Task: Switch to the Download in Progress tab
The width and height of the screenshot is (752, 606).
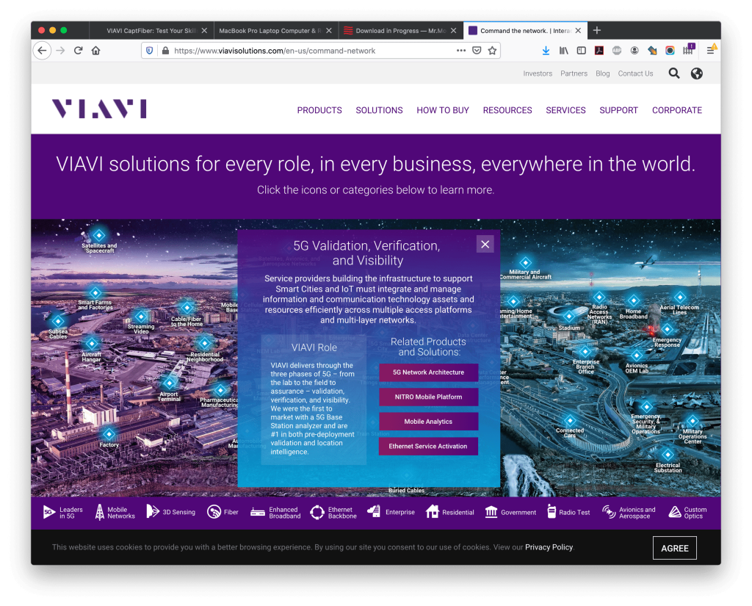Action: tap(401, 30)
